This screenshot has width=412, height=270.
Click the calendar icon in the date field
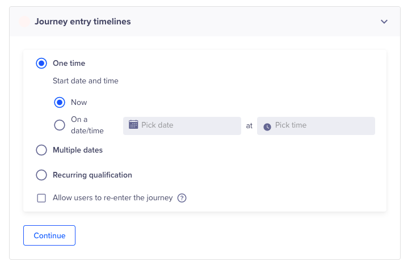pos(133,125)
